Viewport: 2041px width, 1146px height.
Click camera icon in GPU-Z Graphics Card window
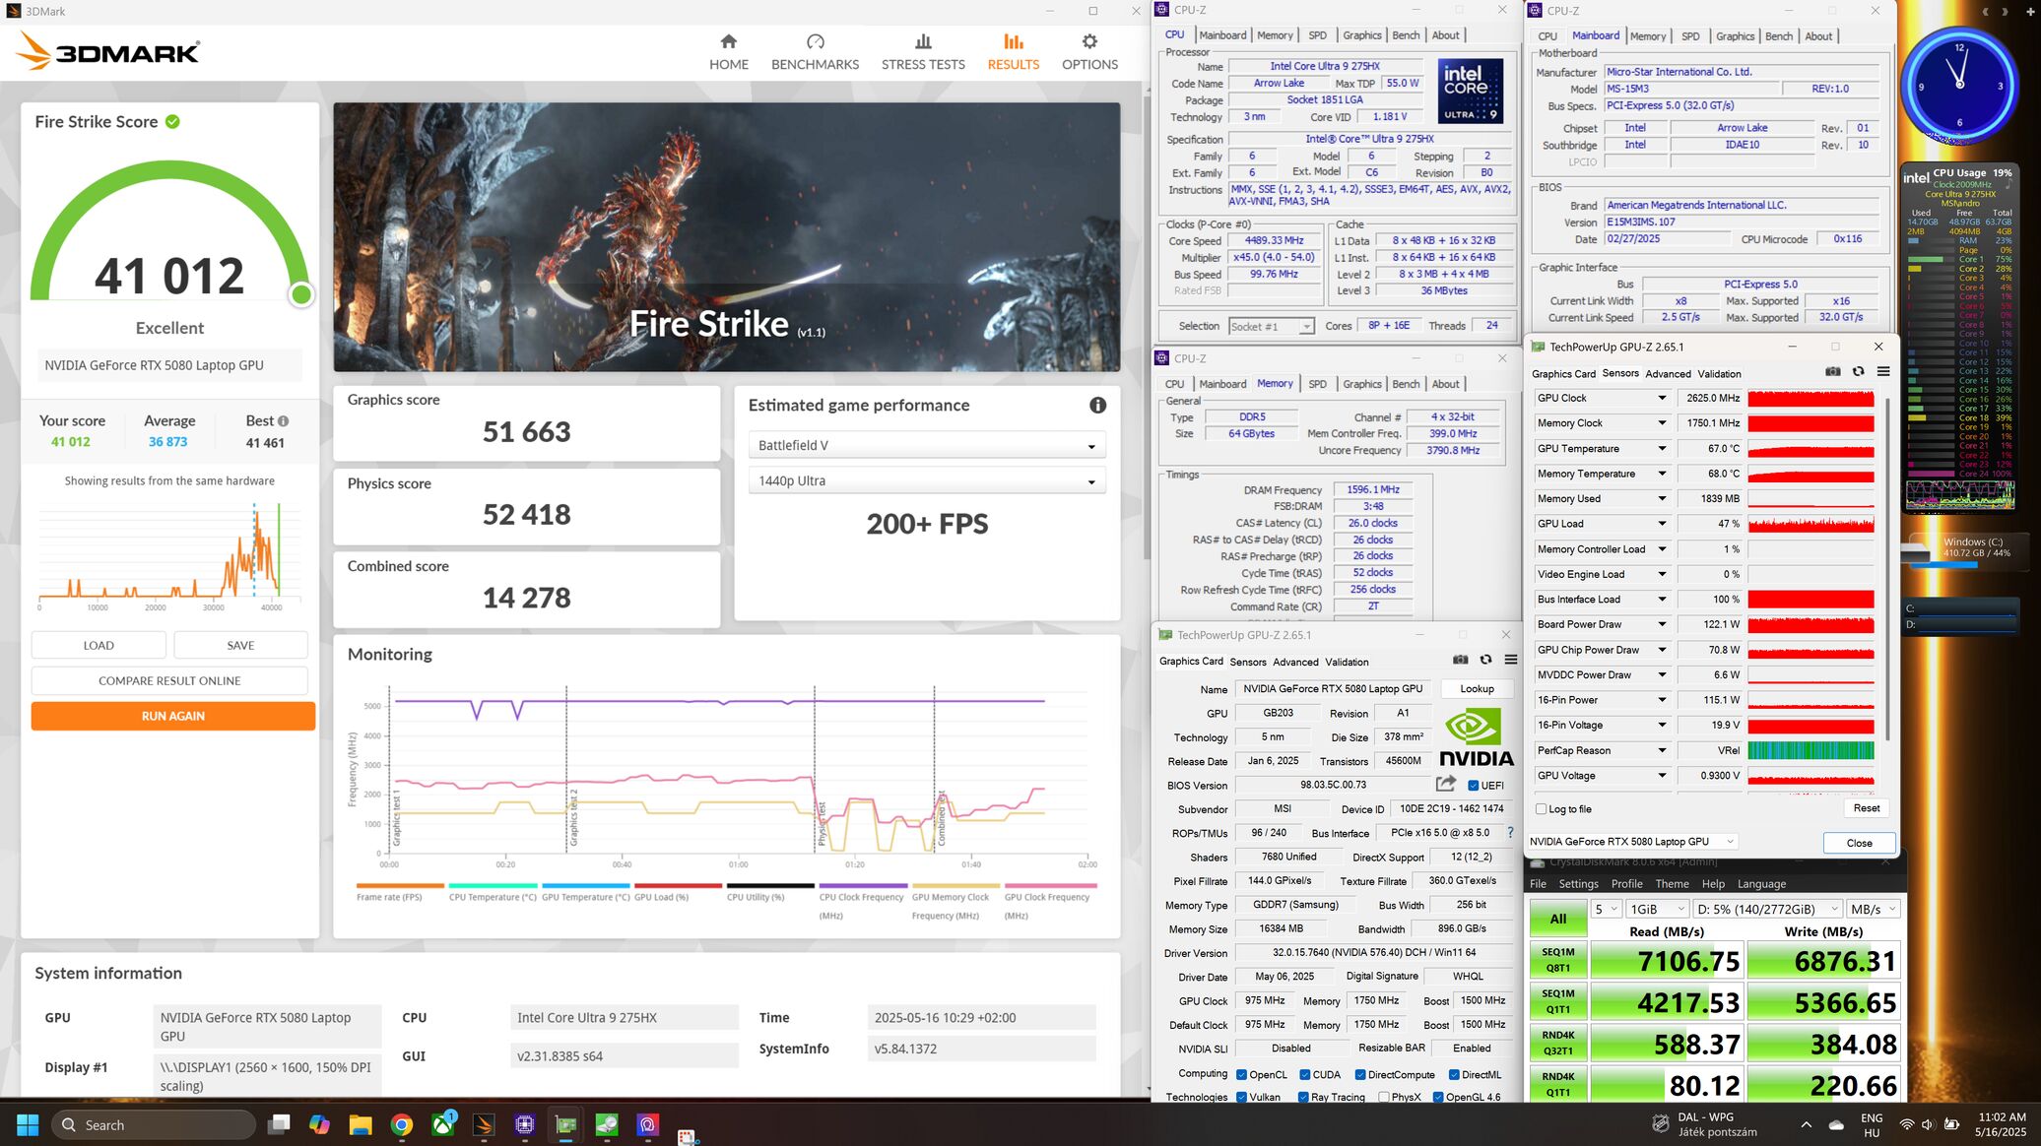[x=1460, y=660]
